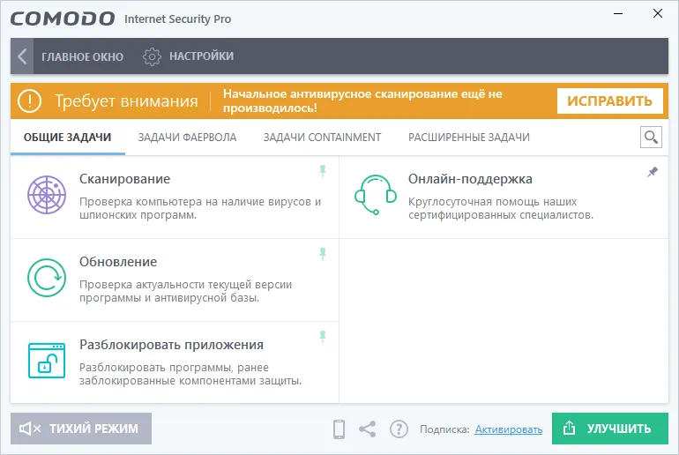This screenshot has height=455, width=679.
Task: Click the Online Support headset icon
Action: tap(375, 195)
